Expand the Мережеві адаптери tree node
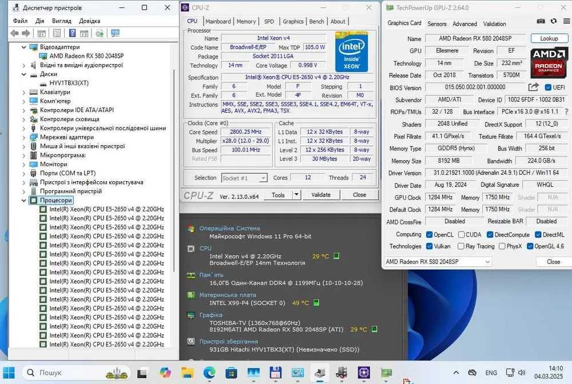Image resolution: width=572 pixels, height=384 pixels. (x=23, y=137)
